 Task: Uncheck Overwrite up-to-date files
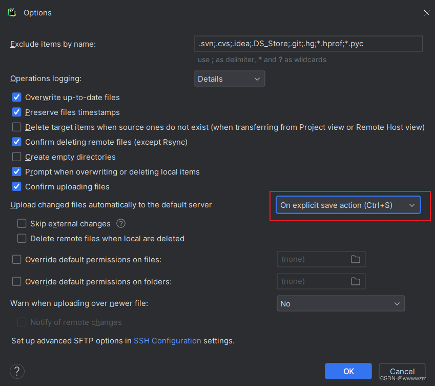click(16, 97)
